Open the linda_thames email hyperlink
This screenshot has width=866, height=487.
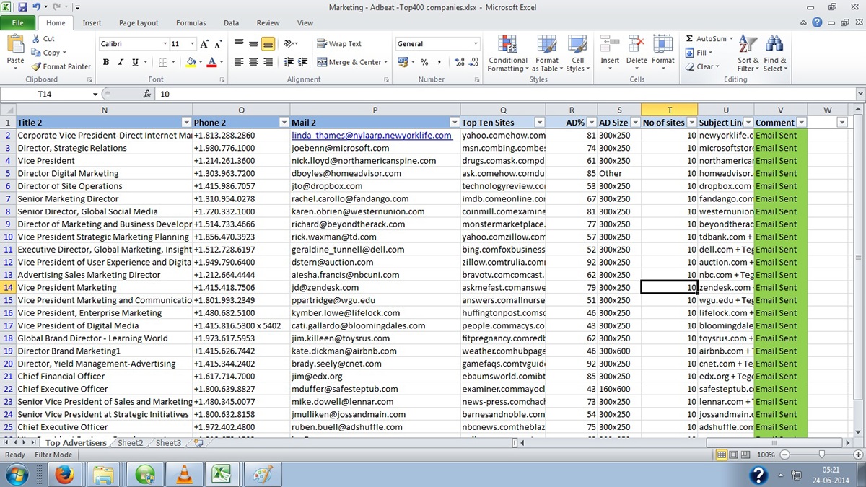(x=372, y=135)
